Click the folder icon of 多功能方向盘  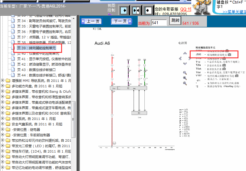click(8, 86)
